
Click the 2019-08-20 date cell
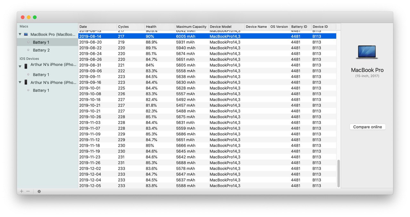90,42
